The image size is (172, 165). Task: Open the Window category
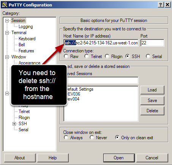19,57
